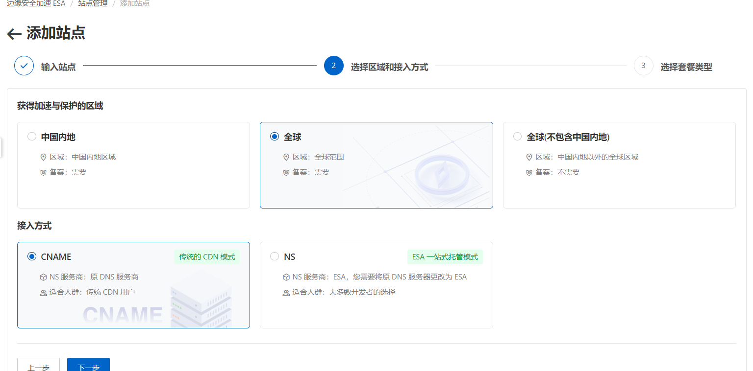Image resolution: width=753 pixels, height=371 pixels.
Task: Select the 全球(不包含中国内地) radio button
Action: [x=517, y=137]
